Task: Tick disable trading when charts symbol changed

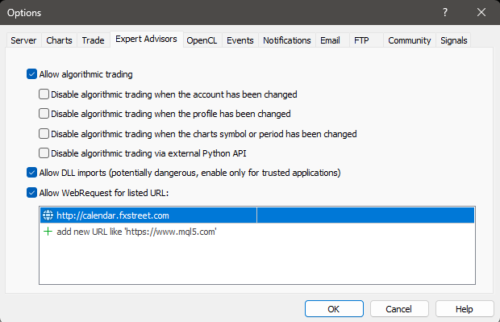Action: click(x=44, y=133)
